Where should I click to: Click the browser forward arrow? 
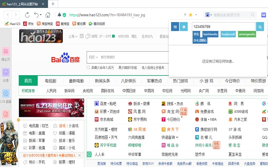click(16, 15)
